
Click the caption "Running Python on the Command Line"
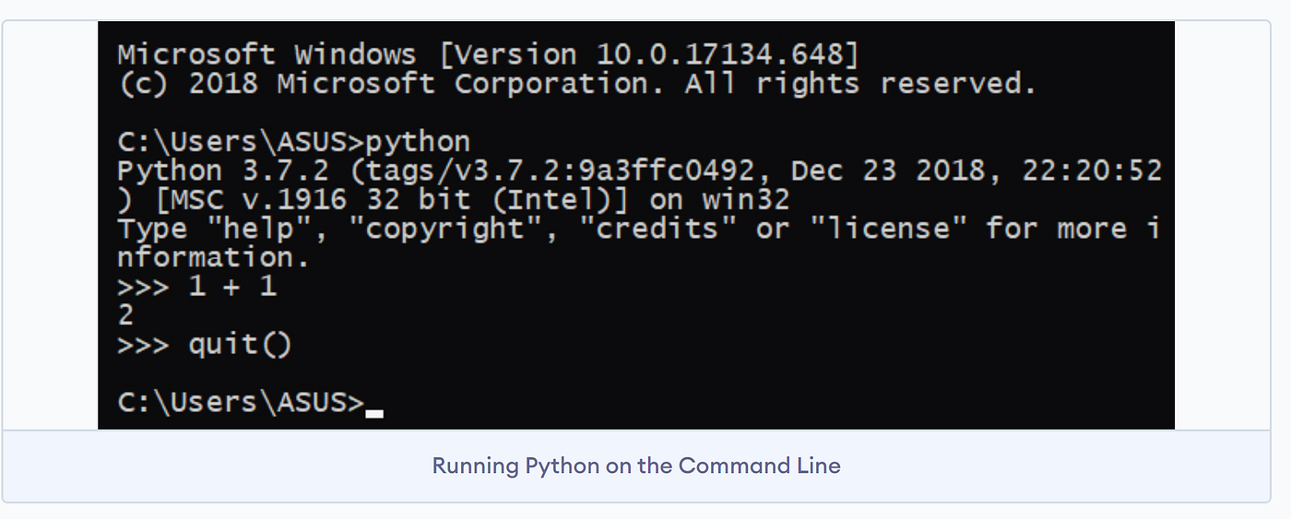click(636, 466)
